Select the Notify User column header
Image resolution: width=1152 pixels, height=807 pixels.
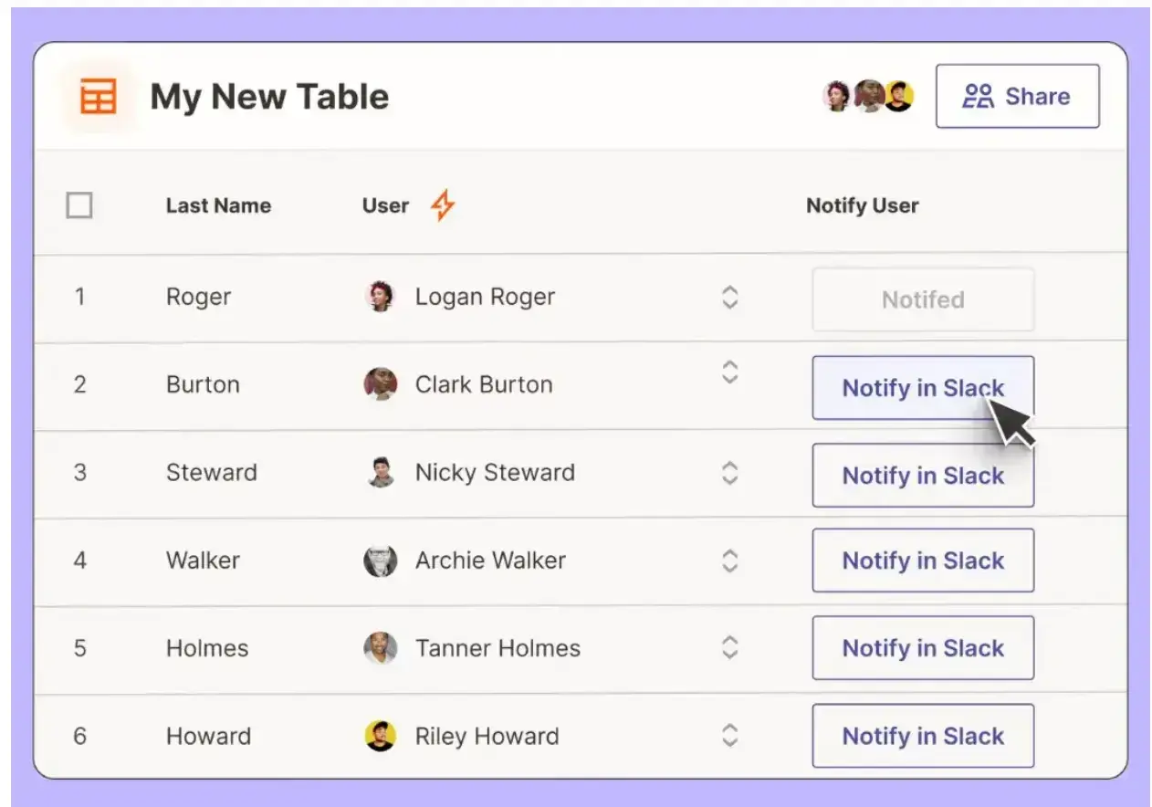(861, 205)
